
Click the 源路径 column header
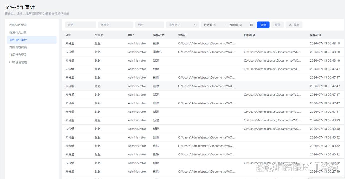pyautogui.click(x=182, y=35)
